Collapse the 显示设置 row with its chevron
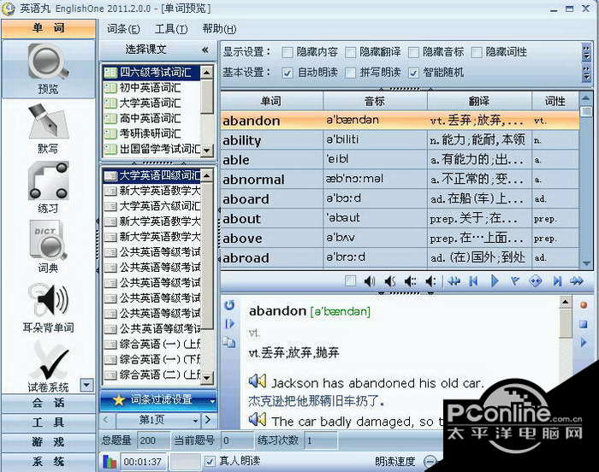Viewport: 599px width, 472px height. (x=586, y=52)
